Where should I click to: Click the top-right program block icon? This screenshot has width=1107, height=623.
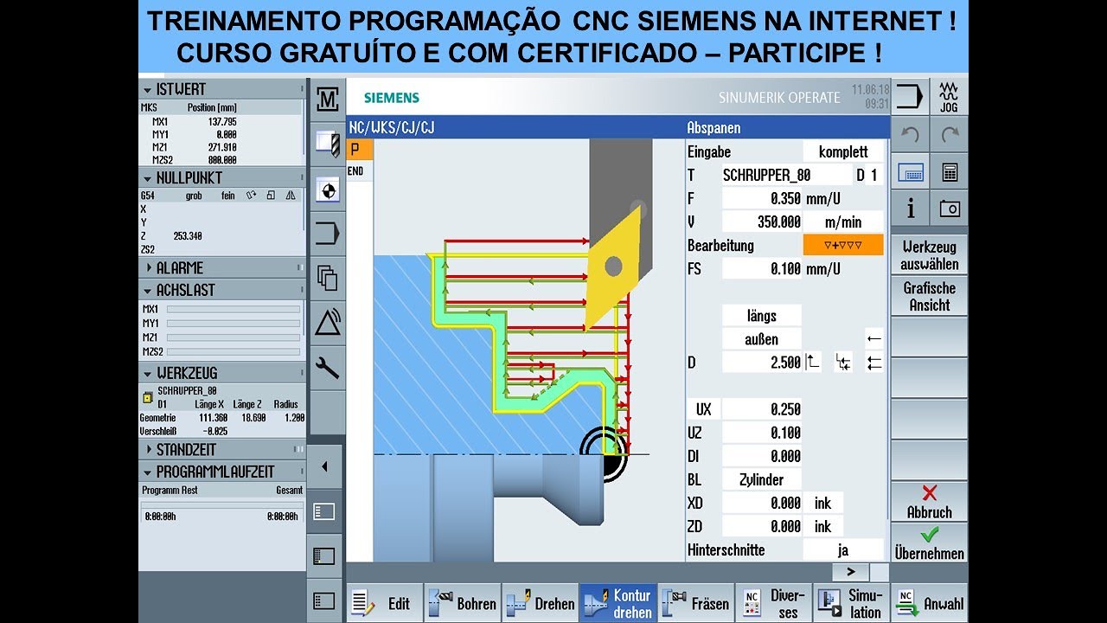[x=910, y=97]
